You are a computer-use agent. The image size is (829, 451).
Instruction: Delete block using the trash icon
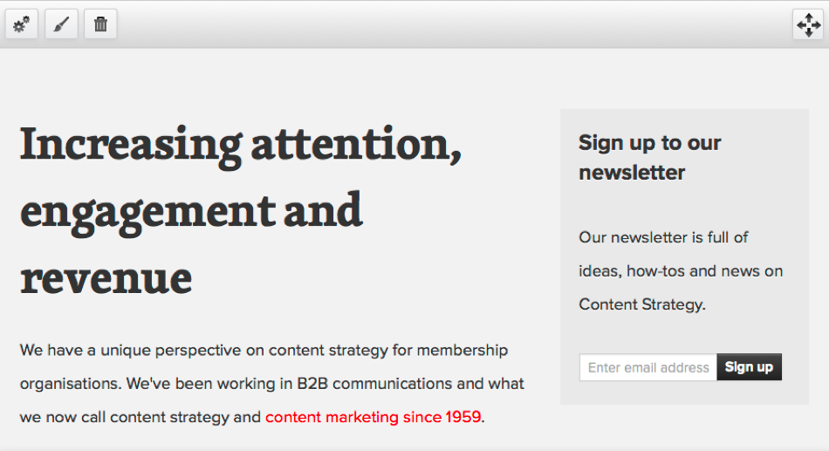tap(100, 24)
